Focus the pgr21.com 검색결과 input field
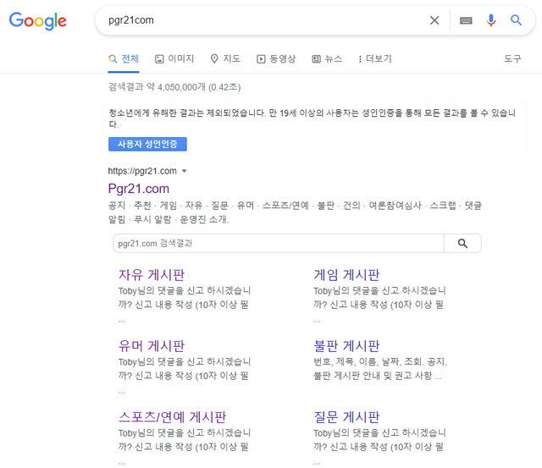The height and width of the screenshot is (468, 542). click(278, 244)
